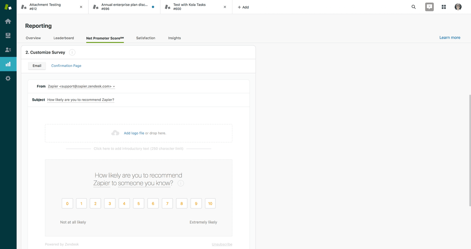
Task: Open the Satisfaction tab
Action: [146, 38]
